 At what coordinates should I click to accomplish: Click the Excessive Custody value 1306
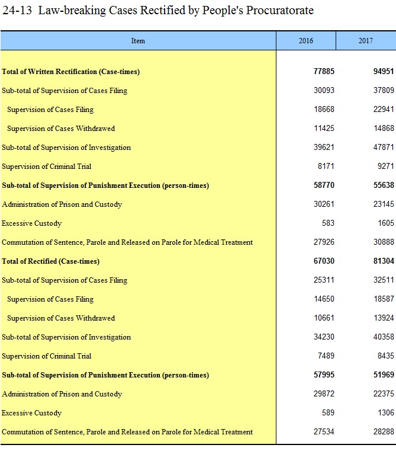point(386,412)
